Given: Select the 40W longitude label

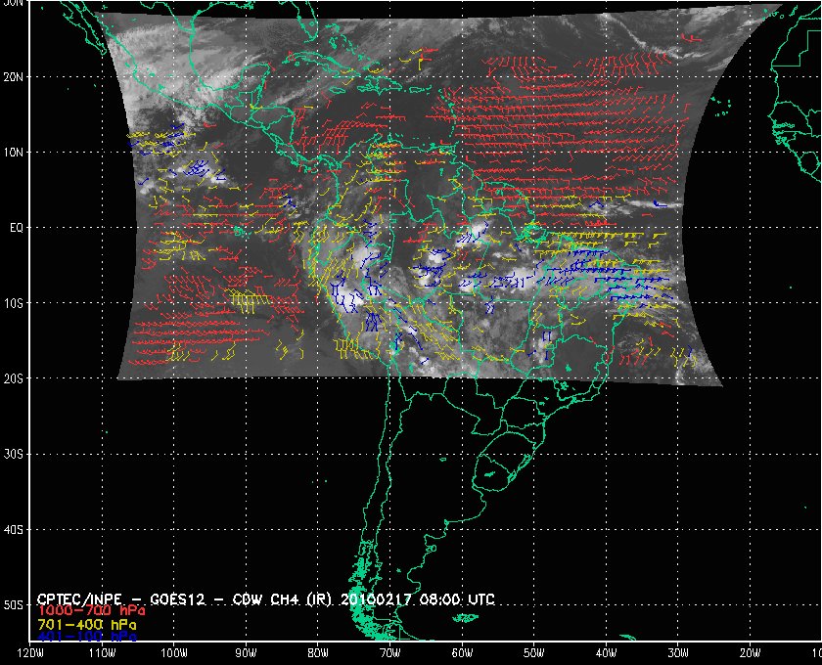Looking at the screenshot, I should click(606, 653).
